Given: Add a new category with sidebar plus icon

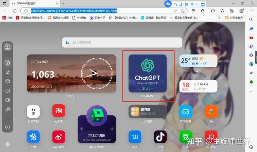Looking at the screenshot, I should [7, 127].
